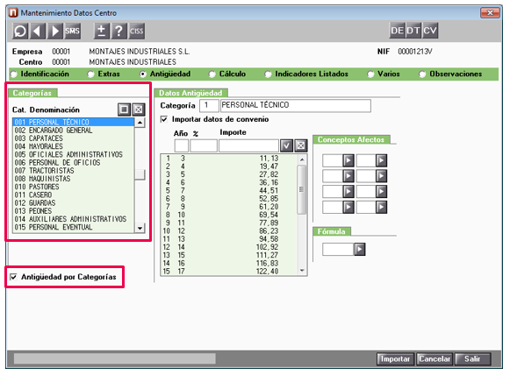Select Indicadores Listados radio tab

[x=268, y=74]
